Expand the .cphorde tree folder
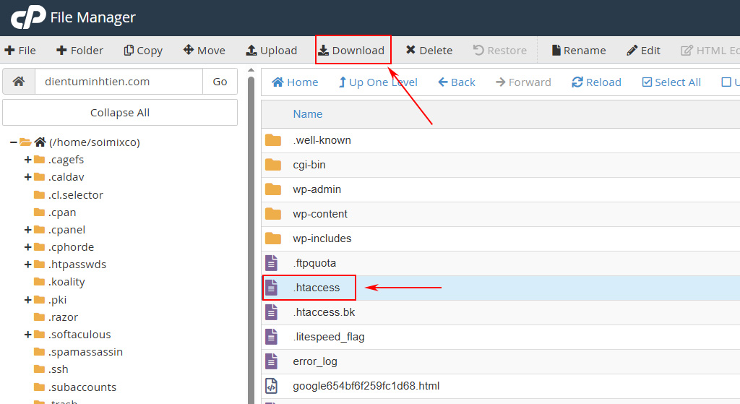 [28, 247]
